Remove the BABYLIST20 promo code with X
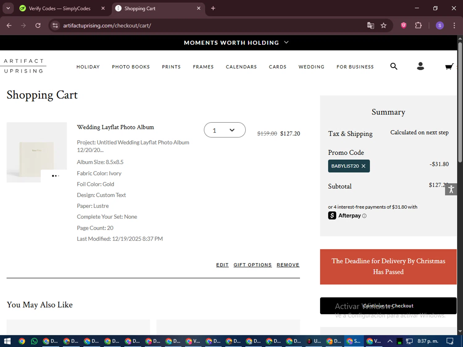Screen dimensions: 463x347 pyautogui.click(x=363, y=166)
